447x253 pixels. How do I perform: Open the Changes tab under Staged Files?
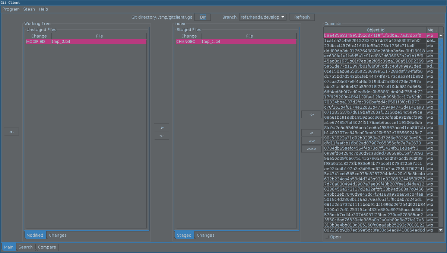206,235
